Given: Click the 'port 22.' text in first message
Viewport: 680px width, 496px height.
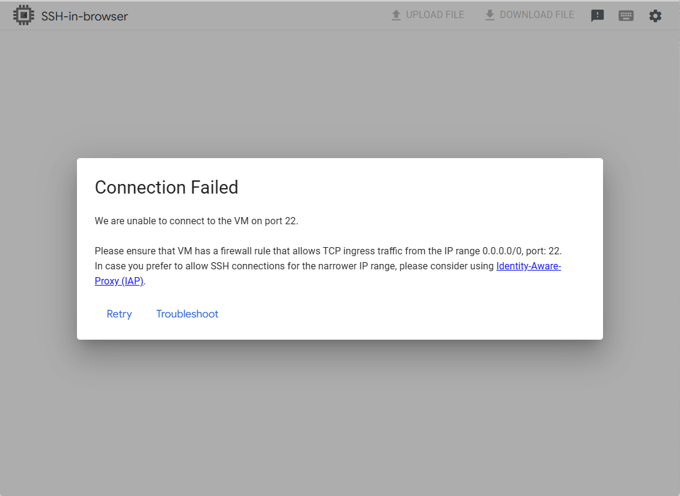Looking at the screenshot, I should [x=283, y=221].
